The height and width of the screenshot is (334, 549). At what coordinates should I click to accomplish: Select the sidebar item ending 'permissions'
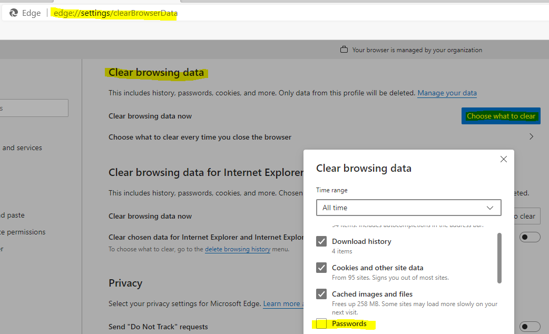point(23,232)
